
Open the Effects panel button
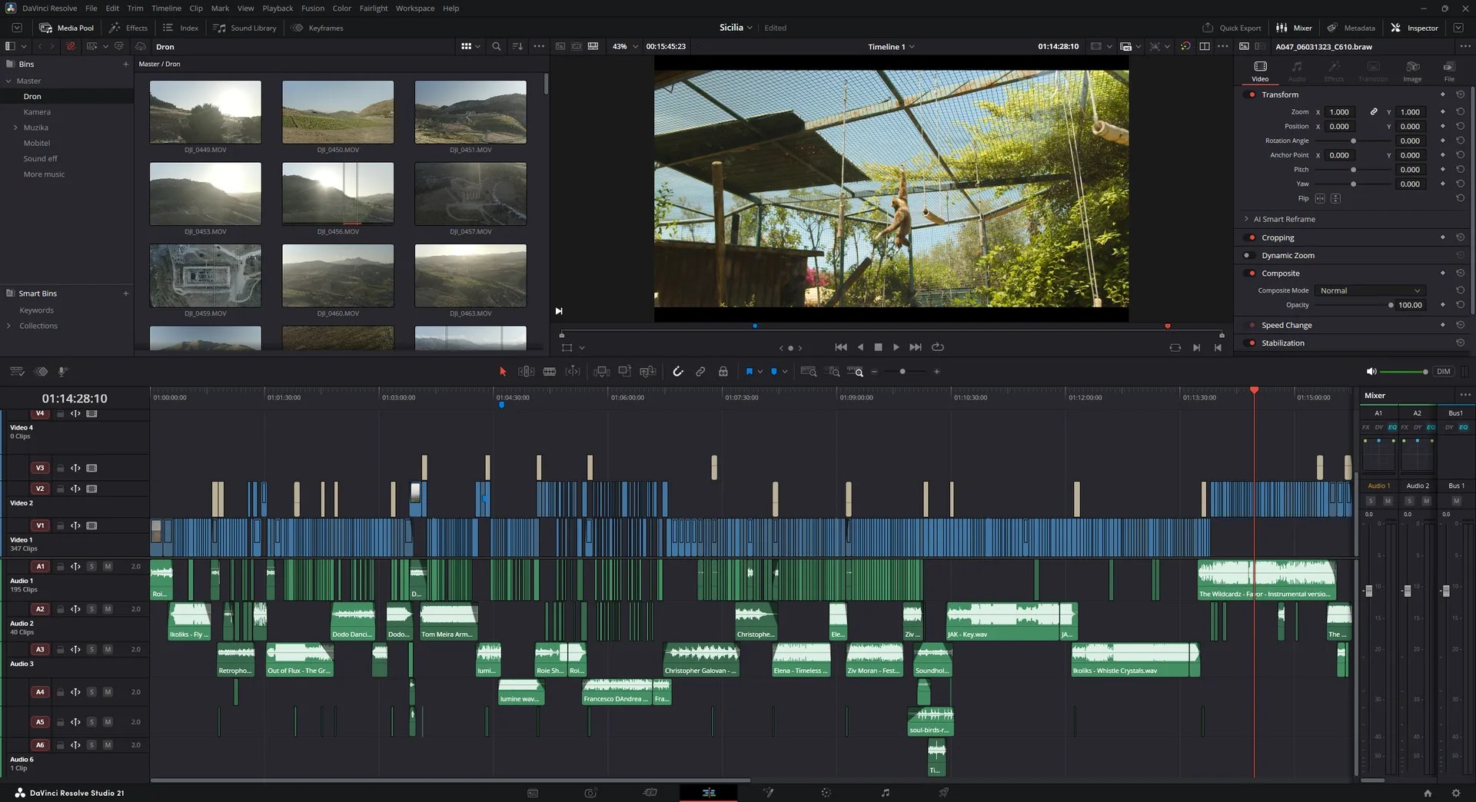128,28
